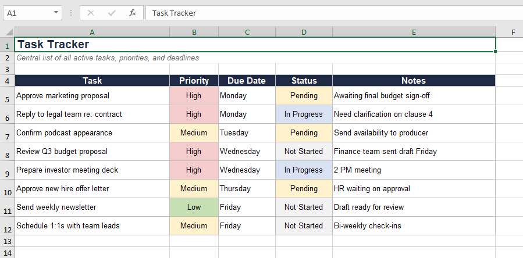Click Monday due date for legal reply
Screen dimensions: 523x258
click(247, 114)
